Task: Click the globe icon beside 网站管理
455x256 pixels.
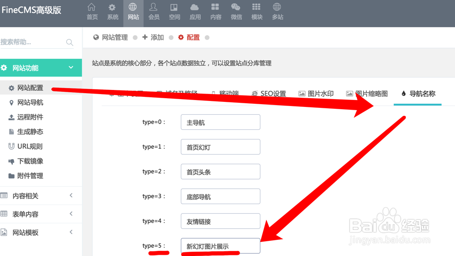Action: (96, 37)
